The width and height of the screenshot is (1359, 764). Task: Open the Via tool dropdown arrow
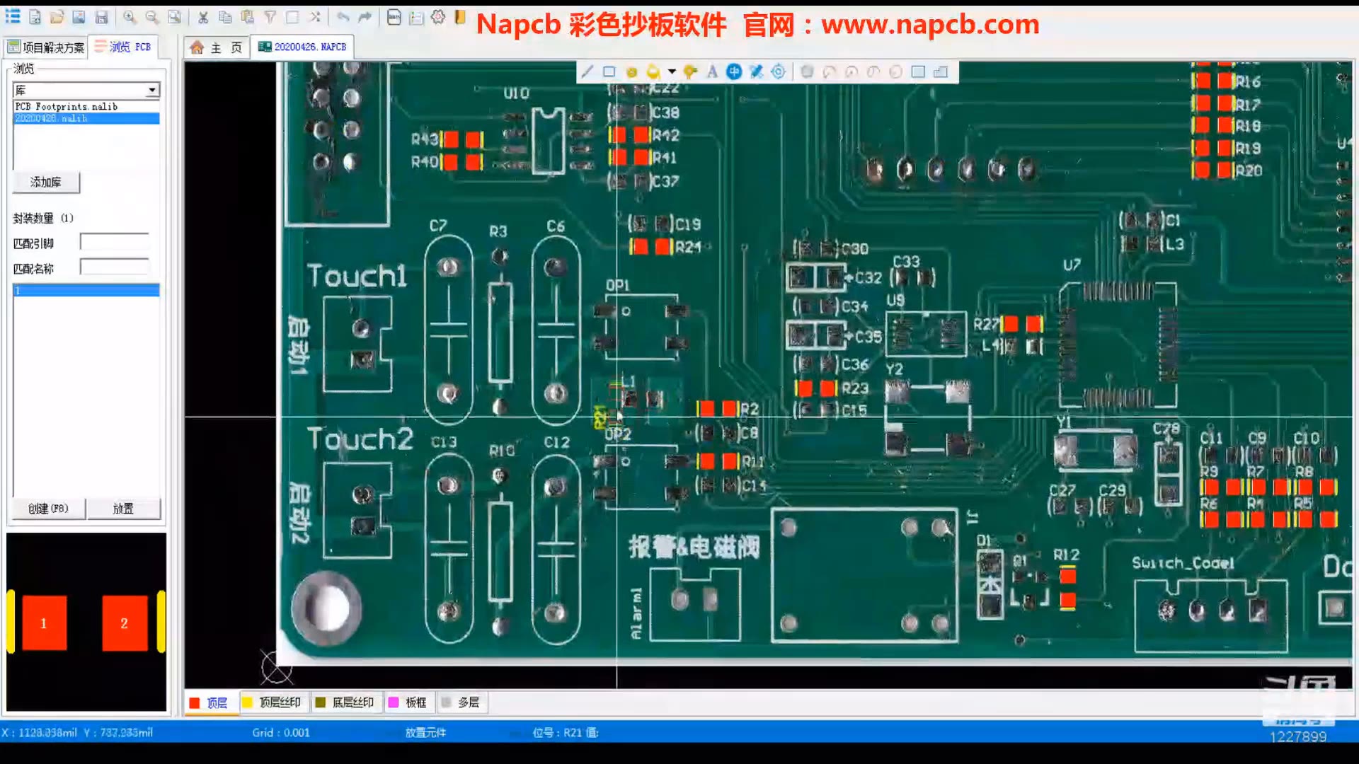pyautogui.click(x=671, y=71)
